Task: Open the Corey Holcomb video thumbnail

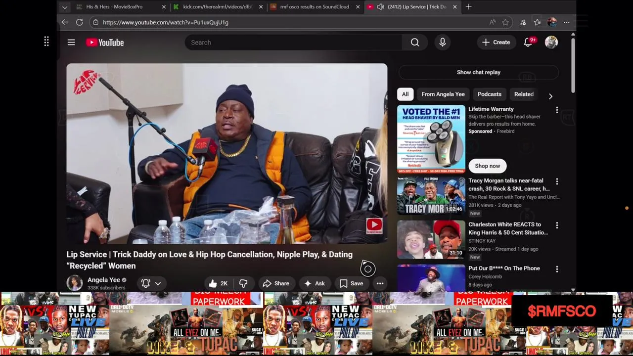Action: [x=431, y=277]
